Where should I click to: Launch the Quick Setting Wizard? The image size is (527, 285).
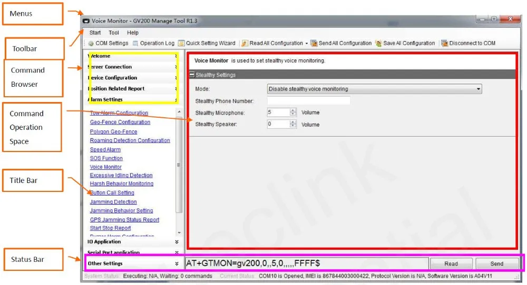pyautogui.click(x=207, y=43)
